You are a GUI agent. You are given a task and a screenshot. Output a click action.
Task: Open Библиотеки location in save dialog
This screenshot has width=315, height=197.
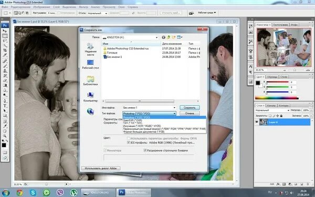coord(90,80)
